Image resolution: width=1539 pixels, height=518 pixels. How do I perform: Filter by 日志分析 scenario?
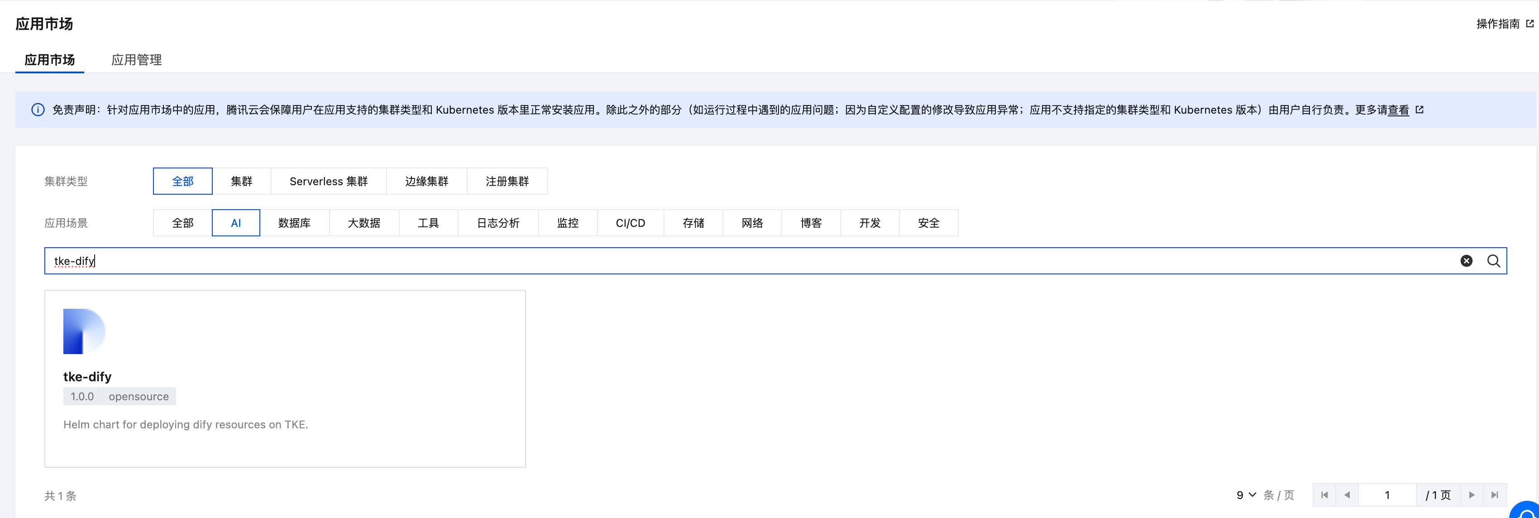click(498, 223)
